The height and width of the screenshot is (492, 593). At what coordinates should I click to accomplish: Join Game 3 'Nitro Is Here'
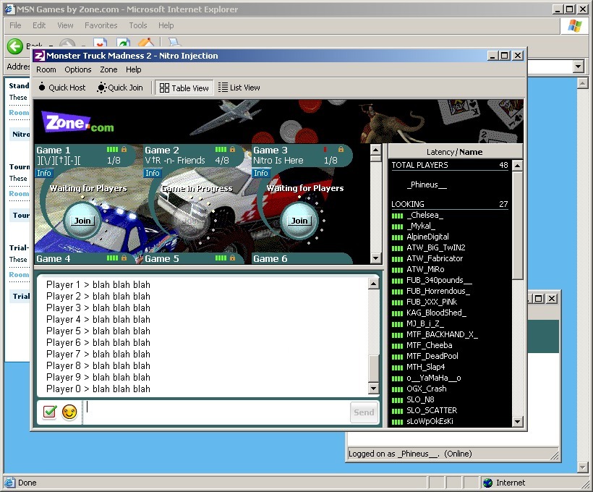click(299, 221)
